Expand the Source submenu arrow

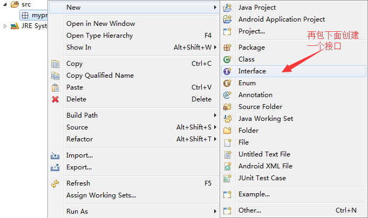[215, 127]
